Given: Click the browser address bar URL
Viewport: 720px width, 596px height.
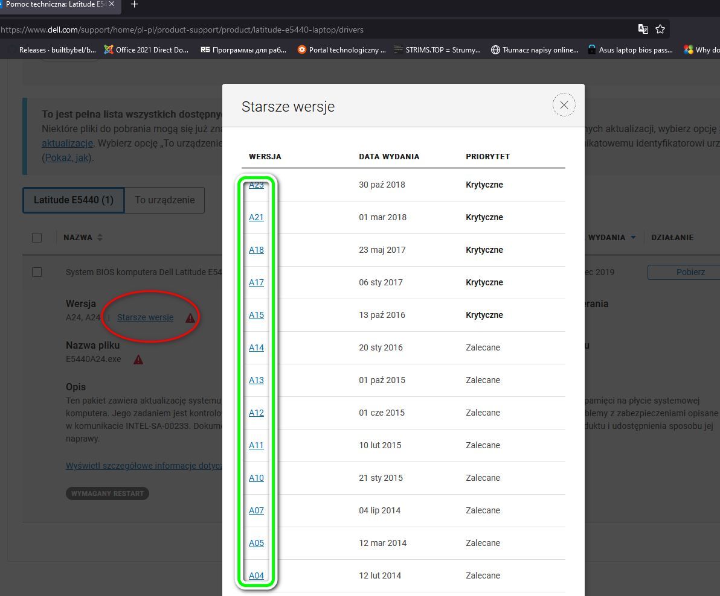Looking at the screenshot, I should [182, 30].
